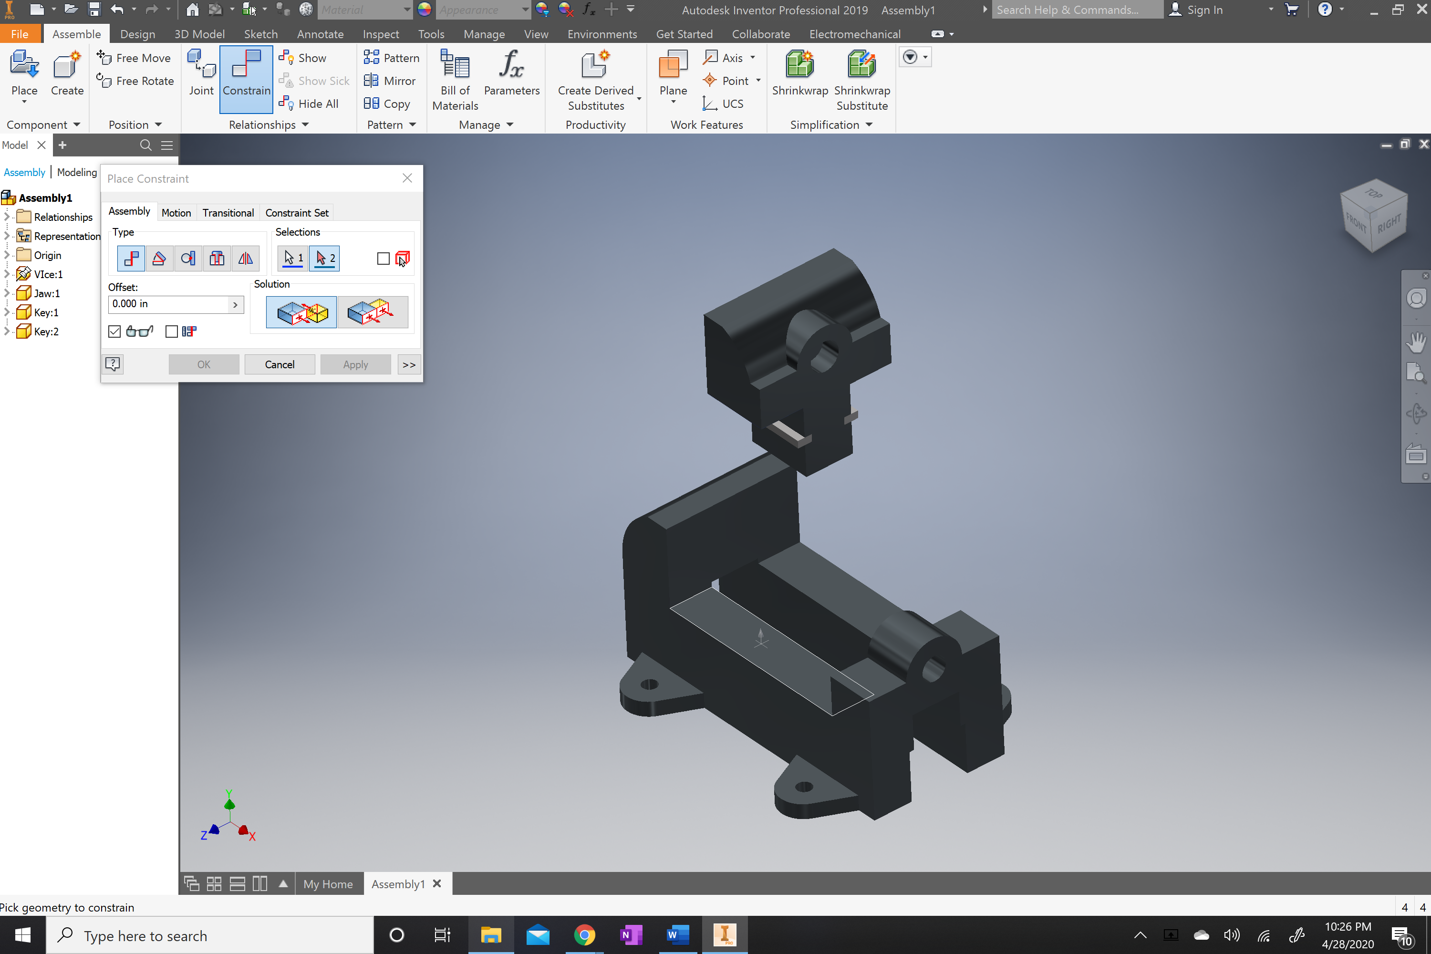Expand the VIce:1 tree node
Screen dimensions: 1431x954
tap(7, 274)
